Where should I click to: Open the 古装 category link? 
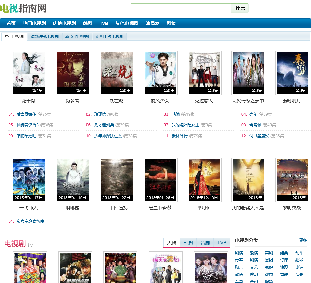[x=284, y=274]
